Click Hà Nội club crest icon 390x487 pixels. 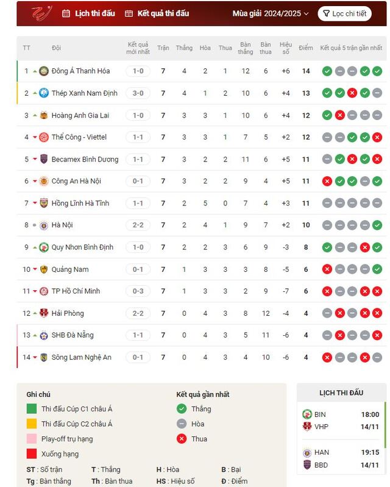pyautogui.click(x=44, y=225)
